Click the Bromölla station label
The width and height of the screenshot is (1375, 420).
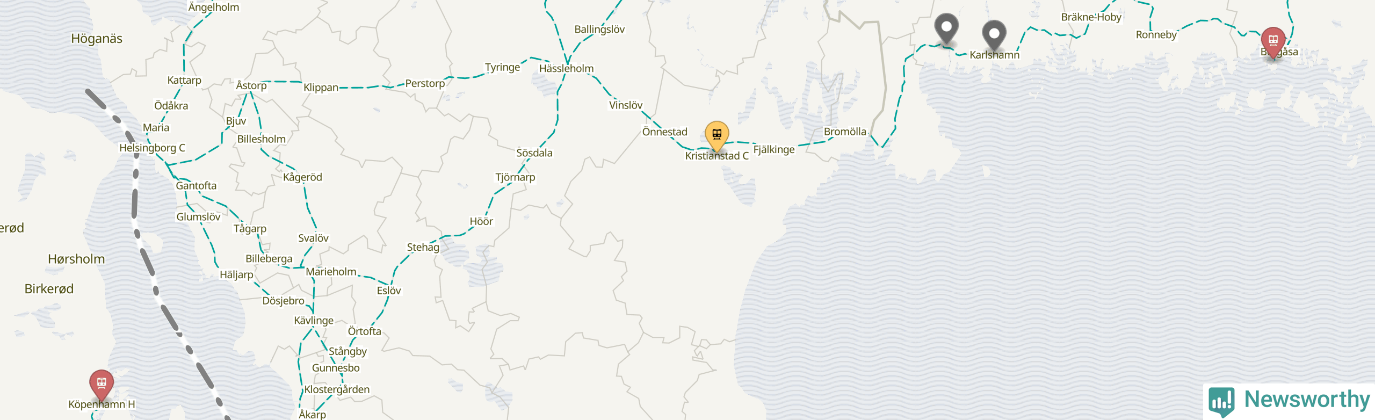(845, 132)
